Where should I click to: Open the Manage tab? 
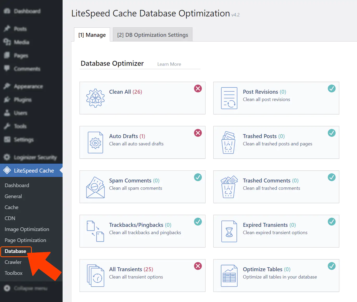(x=92, y=34)
